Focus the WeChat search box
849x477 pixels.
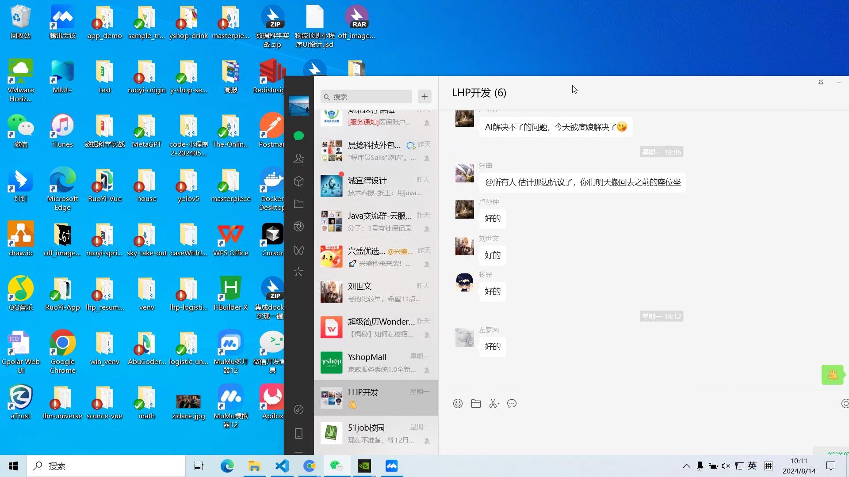coord(366,97)
